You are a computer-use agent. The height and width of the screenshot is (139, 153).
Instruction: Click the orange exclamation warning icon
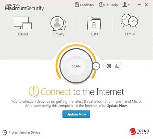tap(34, 91)
